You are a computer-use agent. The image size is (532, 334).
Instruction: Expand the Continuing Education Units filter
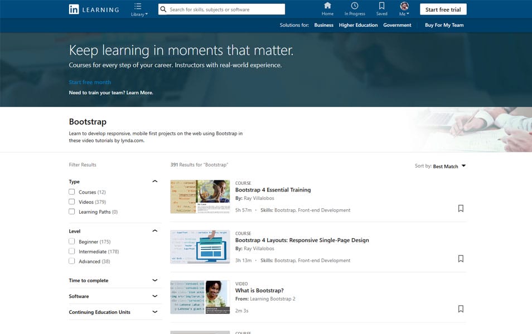[x=154, y=312]
